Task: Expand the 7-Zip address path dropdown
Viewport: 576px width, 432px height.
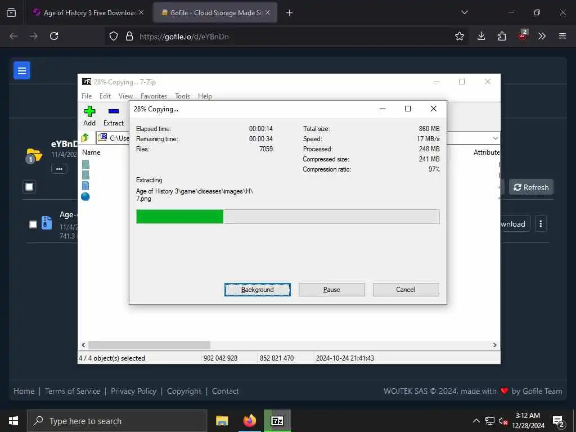Action: 495,138
